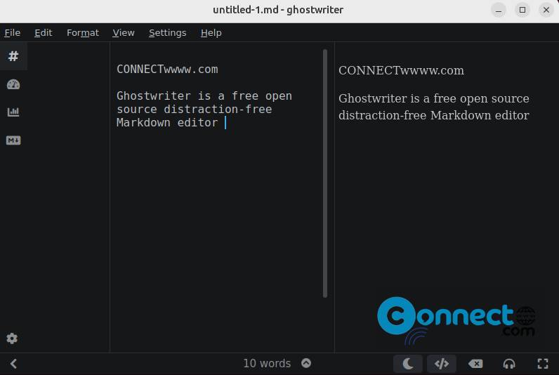559x375 pixels.
Task: Minimize the ghostwriter window
Action: pyautogui.click(x=499, y=10)
